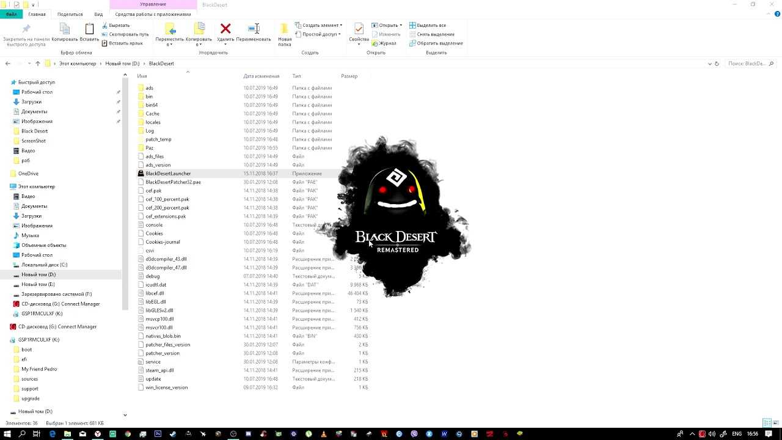
Task: Click Скопировать путь (copy path)
Action: pos(125,34)
